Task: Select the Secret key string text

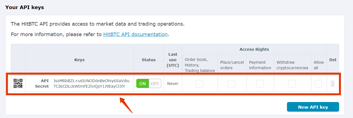Action: 89,86
